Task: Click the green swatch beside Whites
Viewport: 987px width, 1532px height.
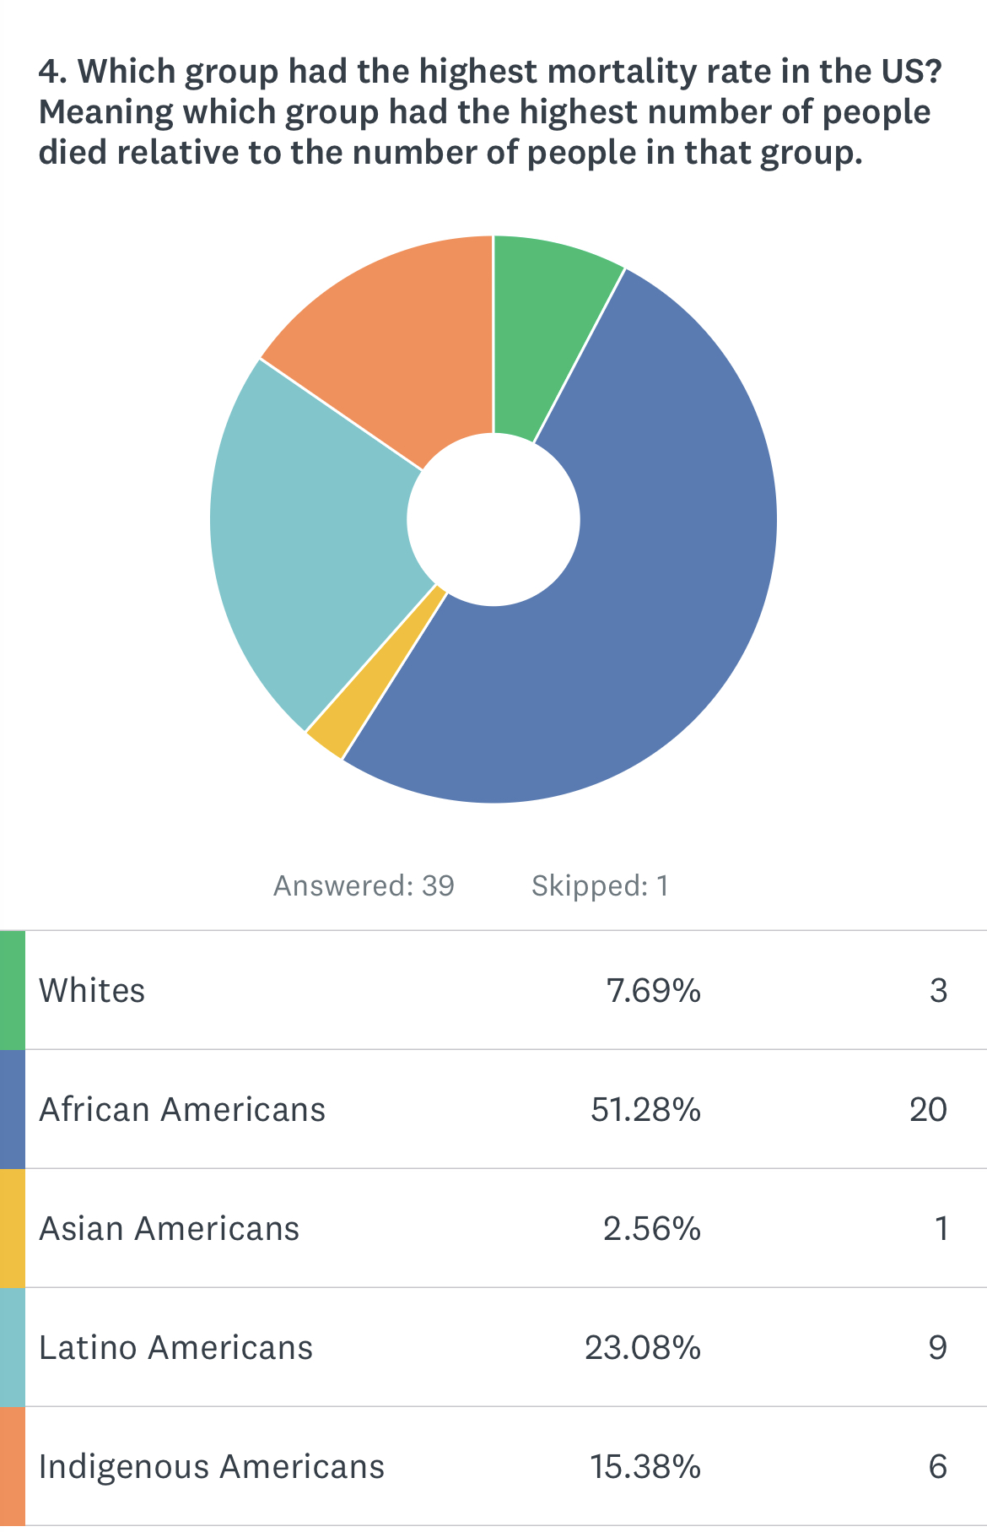Action: pos(13,990)
